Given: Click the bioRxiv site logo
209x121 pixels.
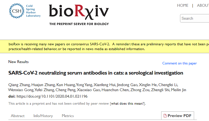Looking at the screenshot, I should click(x=78, y=12).
